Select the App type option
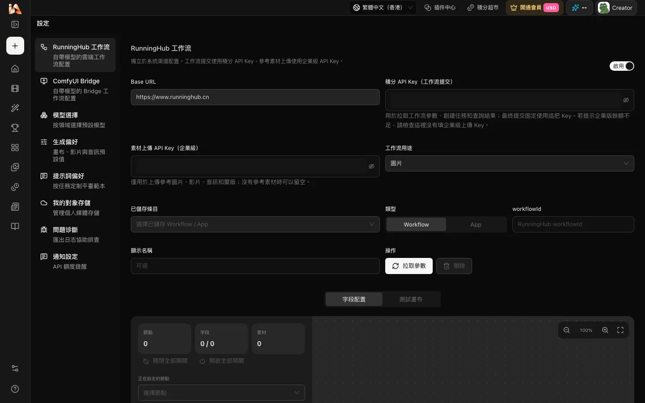 coord(476,224)
